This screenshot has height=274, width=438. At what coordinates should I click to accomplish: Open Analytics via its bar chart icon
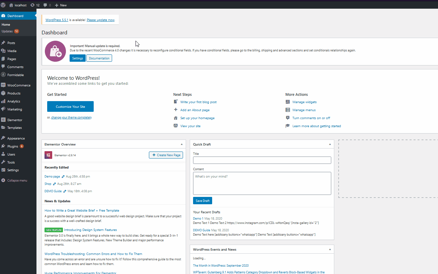point(3,101)
